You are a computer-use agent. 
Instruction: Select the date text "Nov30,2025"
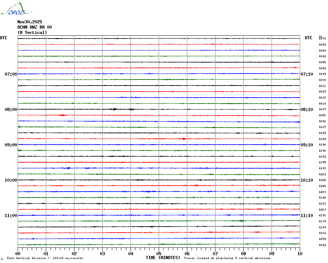(30, 22)
